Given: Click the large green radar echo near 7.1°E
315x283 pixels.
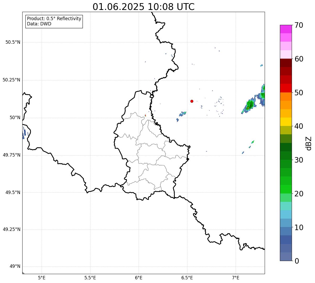Looking at the screenshot, I should tap(249, 106).
